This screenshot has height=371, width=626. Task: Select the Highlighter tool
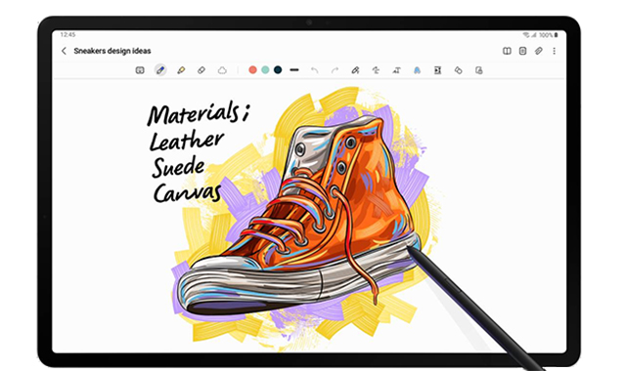point(181,70)
